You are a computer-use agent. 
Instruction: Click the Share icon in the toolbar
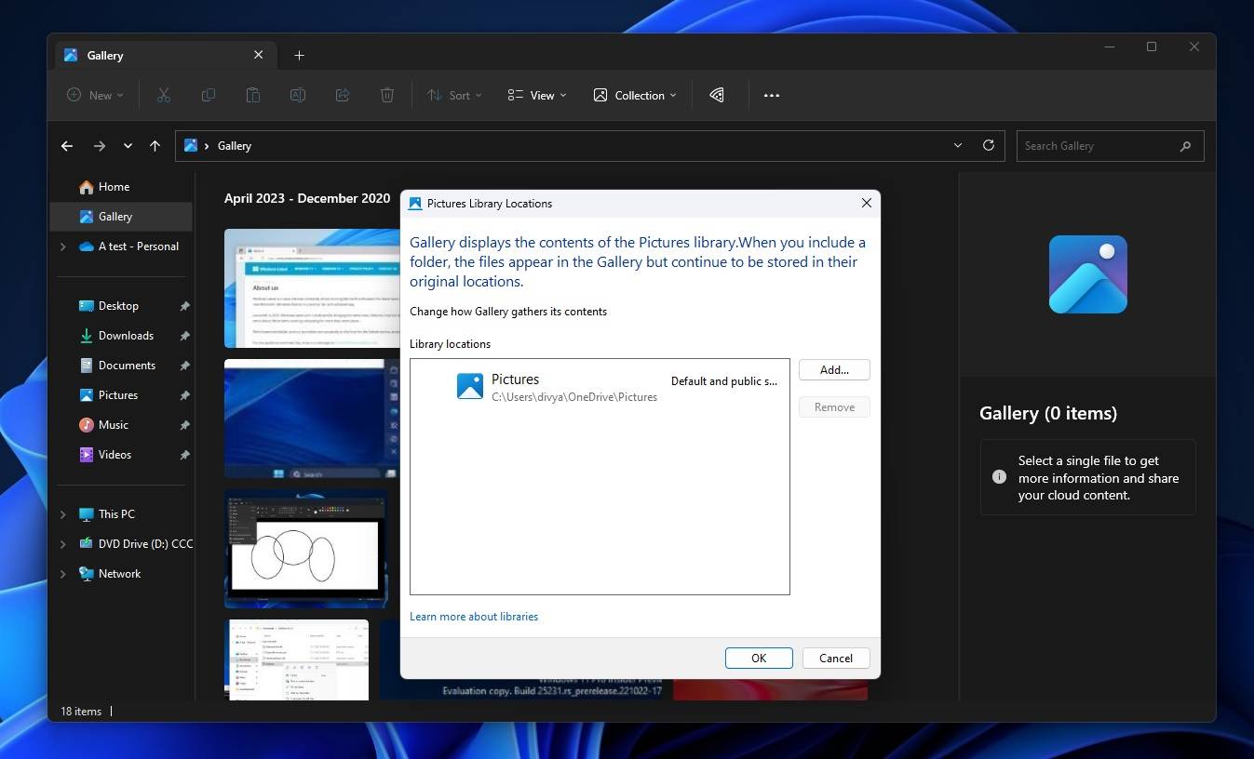click(343, 95)
